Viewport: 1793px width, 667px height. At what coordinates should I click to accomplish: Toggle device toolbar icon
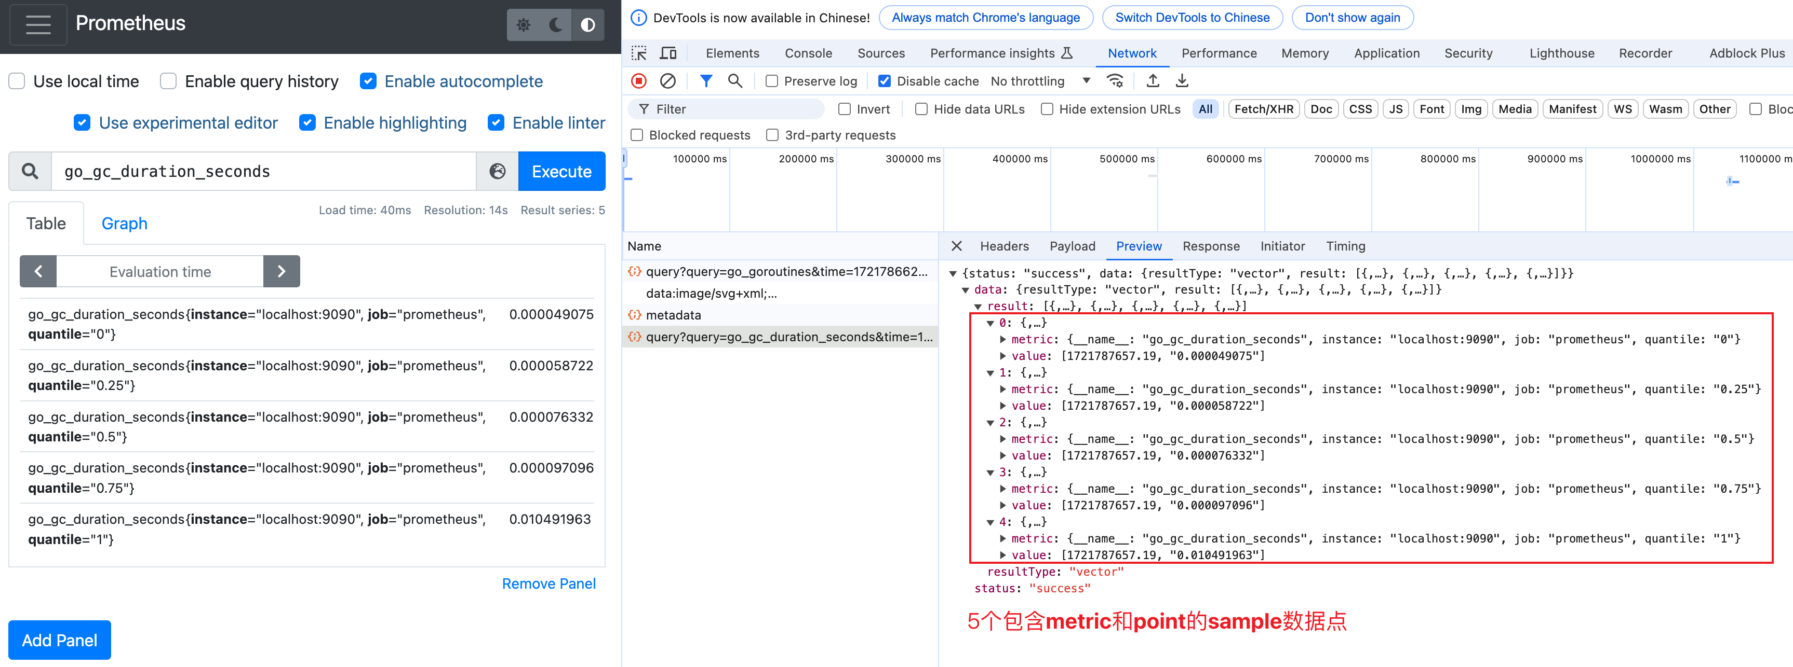668,53
